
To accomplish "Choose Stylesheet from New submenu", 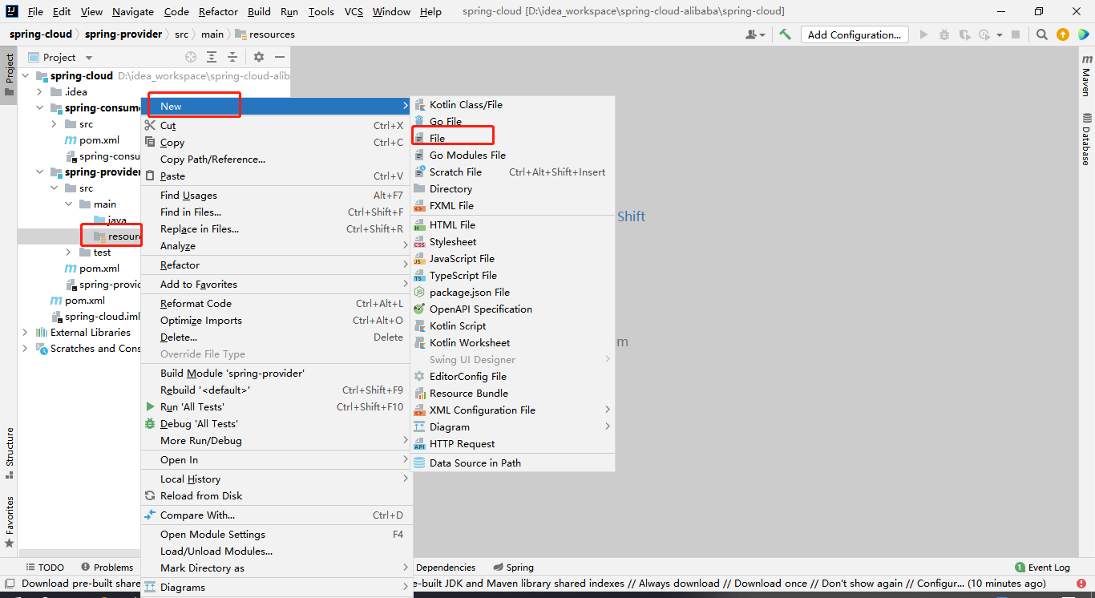I will [512, 242].
